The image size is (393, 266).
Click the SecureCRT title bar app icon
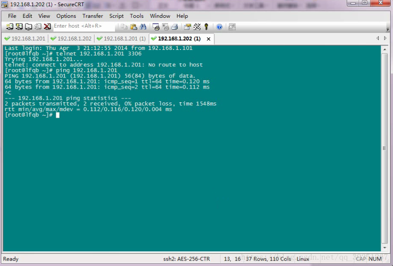click(x=5, y=4)
